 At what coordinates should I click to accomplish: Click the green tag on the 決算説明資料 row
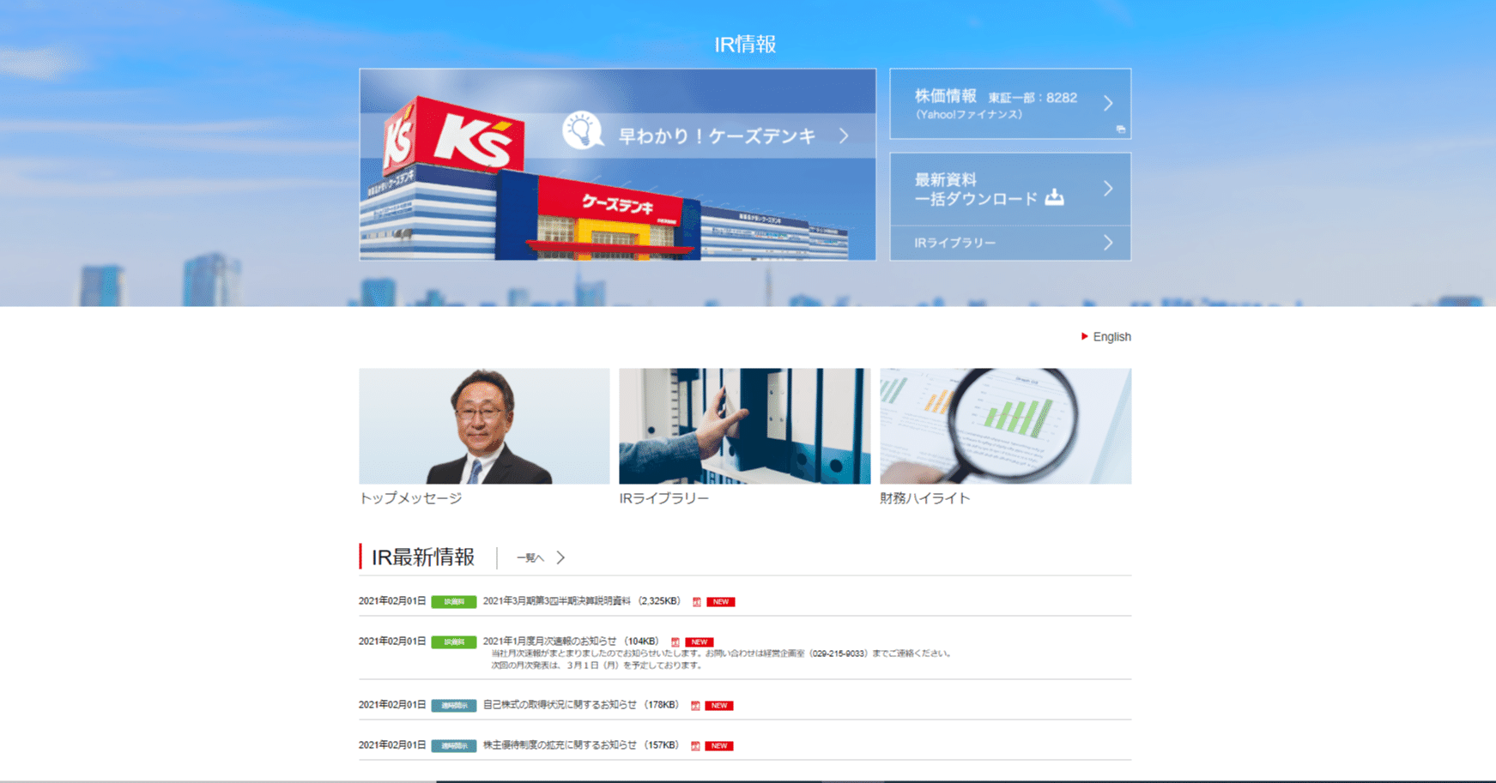pyautogui.click(x=453, y=602)
